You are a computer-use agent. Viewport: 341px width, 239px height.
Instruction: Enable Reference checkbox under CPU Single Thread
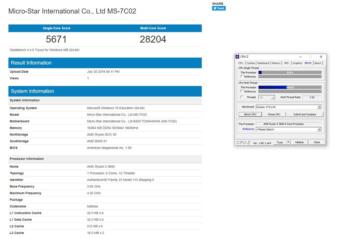pos(242,77)
